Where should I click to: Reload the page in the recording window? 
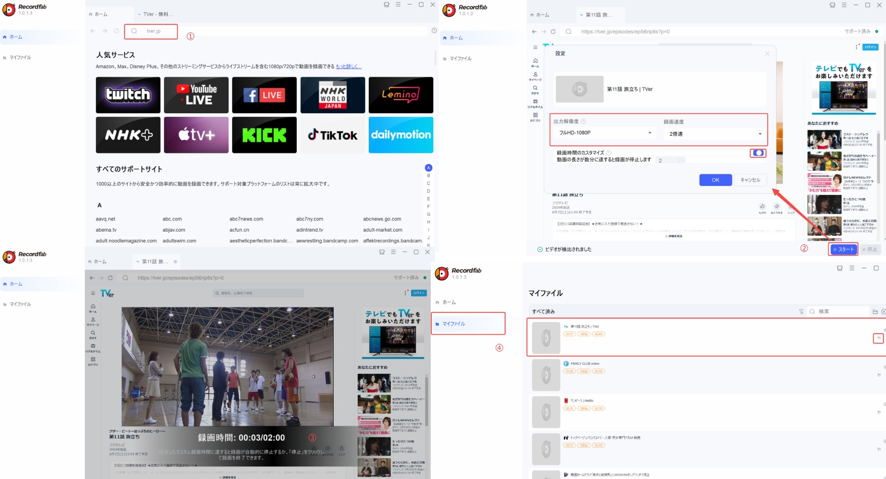pos(110,278)
